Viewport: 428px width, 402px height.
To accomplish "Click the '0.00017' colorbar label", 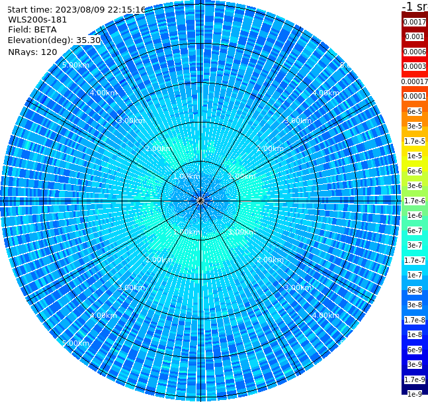I will [415, 81].
